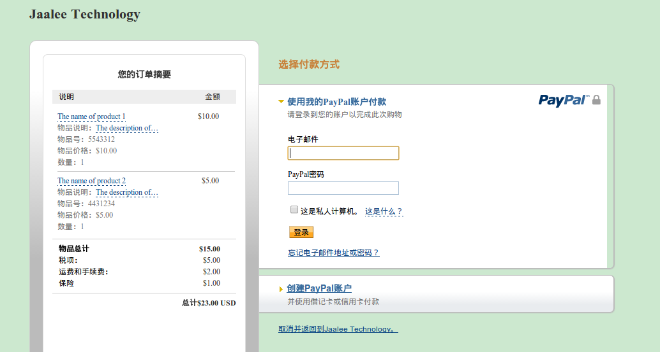
Task: Click product 1 price $10.00 in 金额 column
Action: 208,116
